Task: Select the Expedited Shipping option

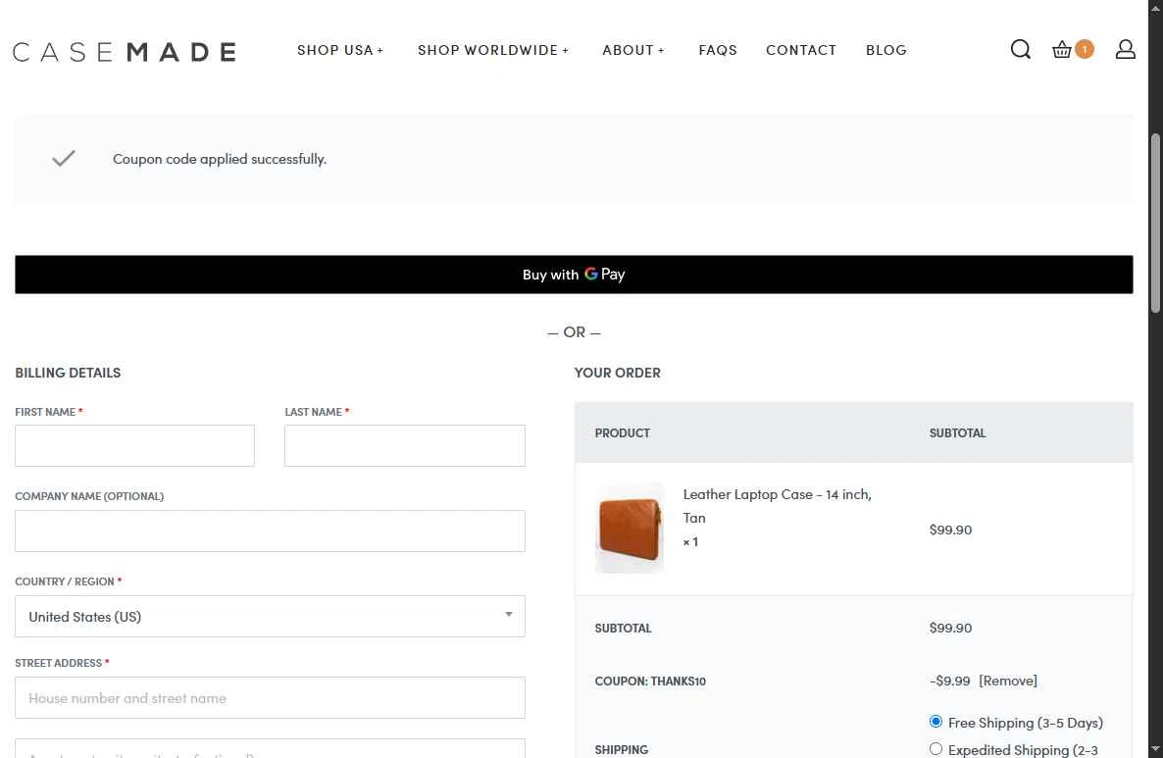Action: pos(936,749)
